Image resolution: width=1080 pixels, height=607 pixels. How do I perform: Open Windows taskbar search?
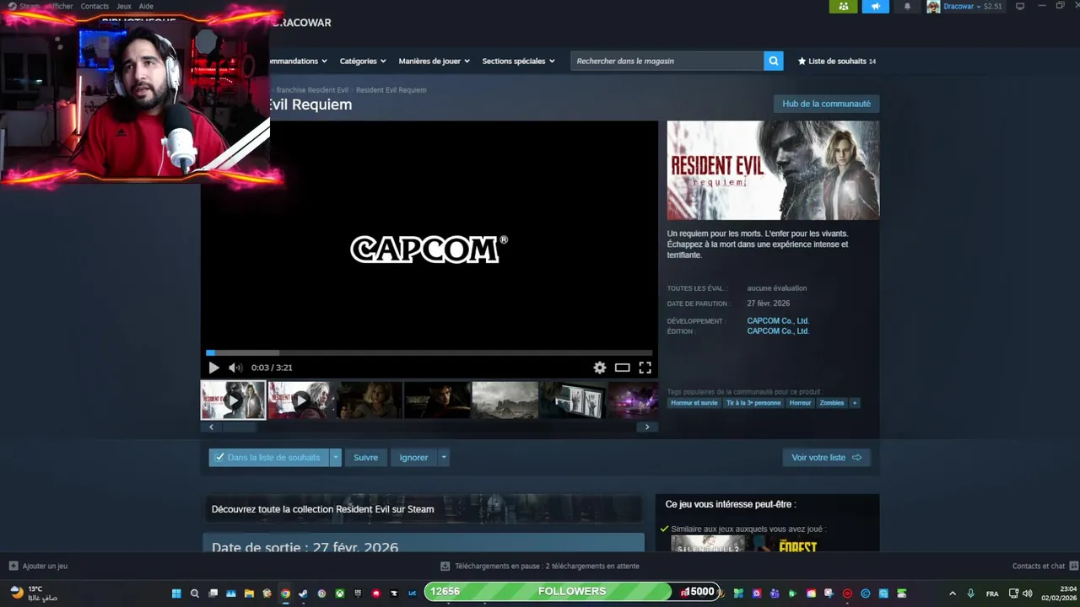[x=195, y=594]
